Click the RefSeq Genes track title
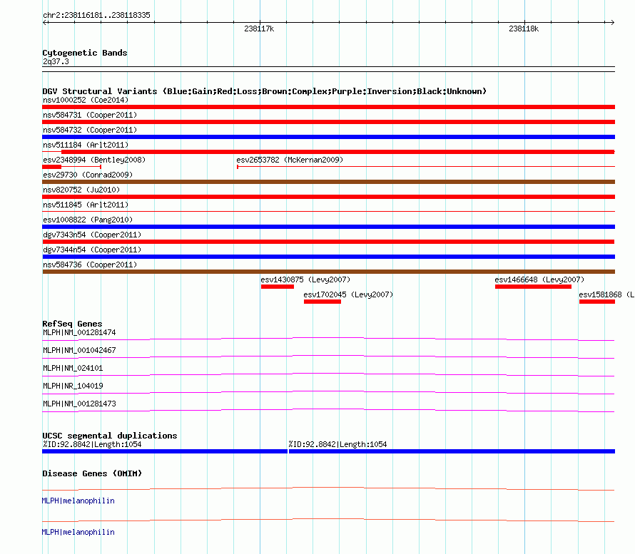The width and height of the screenshot is (635, 554). (72, 324)
